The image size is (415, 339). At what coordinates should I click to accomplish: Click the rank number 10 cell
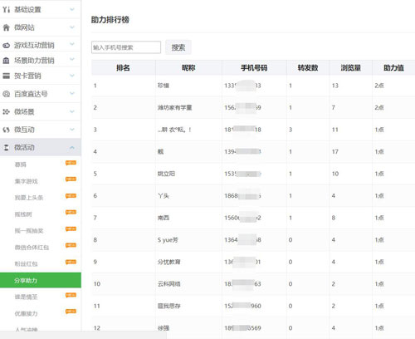[x=97, y=284]
